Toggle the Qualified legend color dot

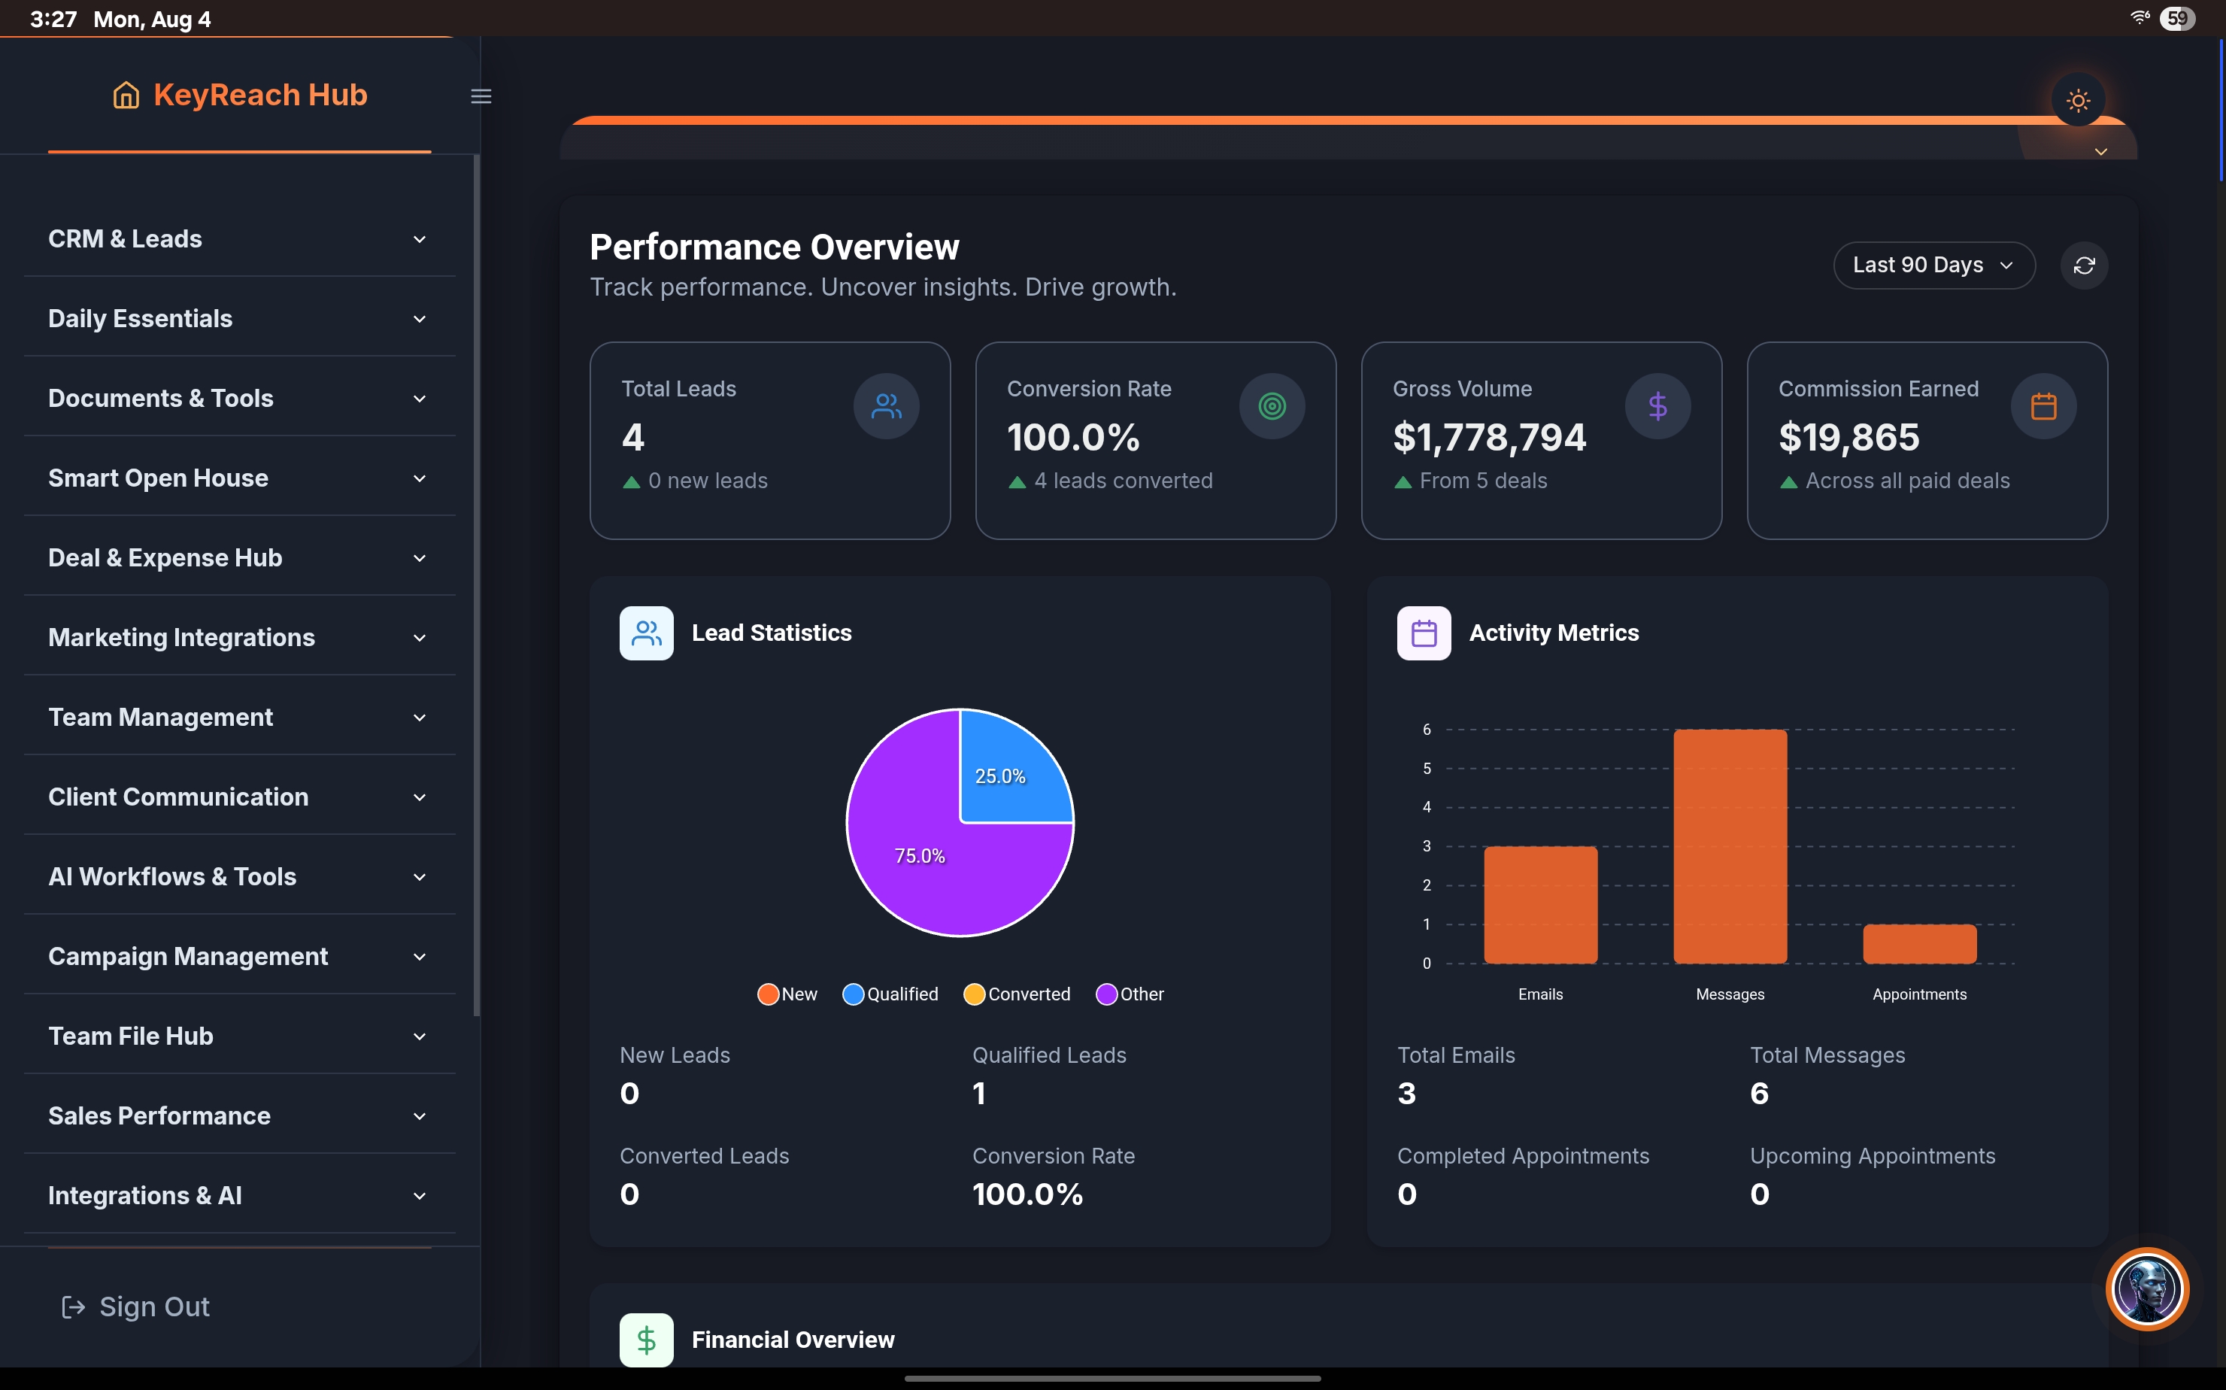853,994
